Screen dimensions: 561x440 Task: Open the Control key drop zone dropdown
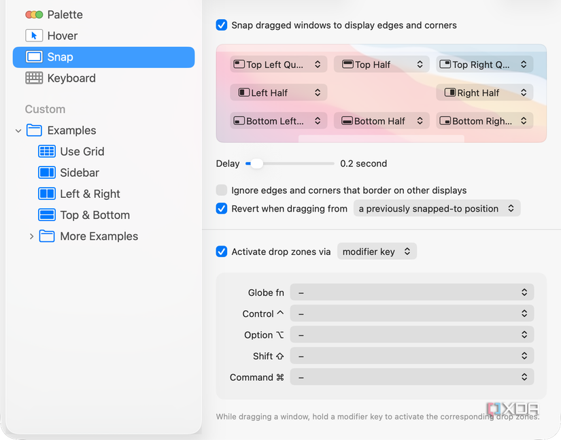pos(412,314)
